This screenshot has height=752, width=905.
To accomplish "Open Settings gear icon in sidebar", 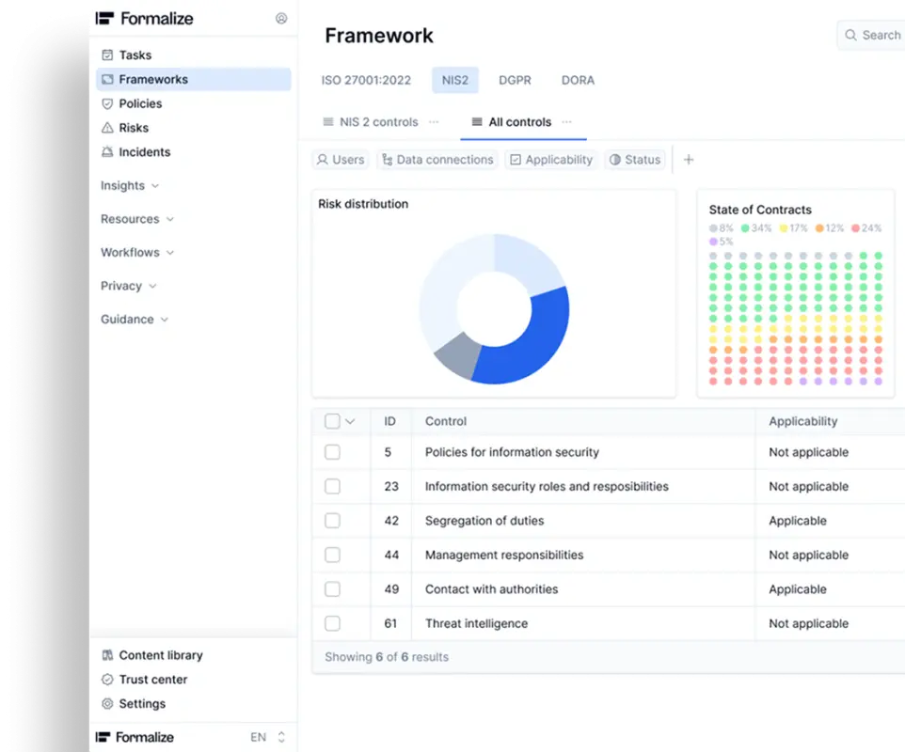I will click(x=107, y=704).
